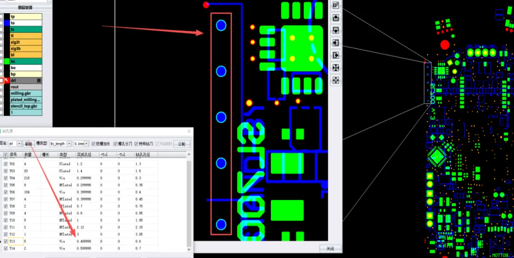The height and width of the screenshot is (258, 514).
Task: Open the 0.1mm value dropdown
Action: 86,144
